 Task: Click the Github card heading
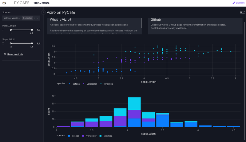(156, 20)
